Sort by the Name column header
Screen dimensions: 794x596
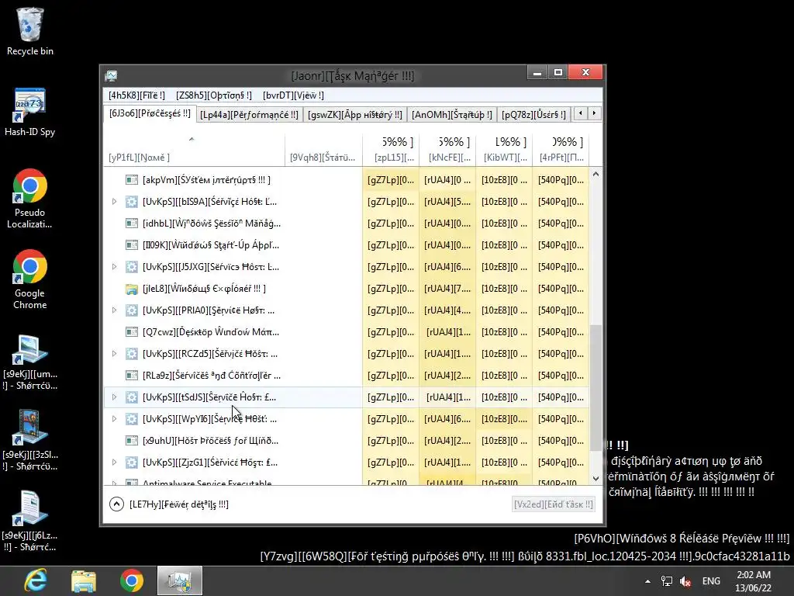pyautogui.click(x=194, y=150)
